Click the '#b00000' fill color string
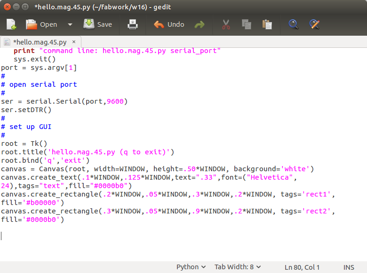Viewport: 367px width, 273px height. coord(41,203)
